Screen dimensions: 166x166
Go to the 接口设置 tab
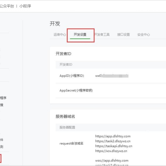tap(123, 35)
